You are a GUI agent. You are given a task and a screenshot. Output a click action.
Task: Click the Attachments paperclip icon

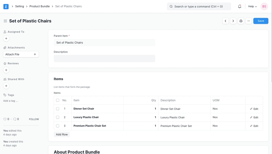click(5, 48)
